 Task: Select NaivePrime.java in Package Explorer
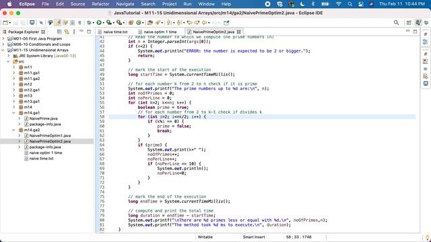tap(43, 118)
